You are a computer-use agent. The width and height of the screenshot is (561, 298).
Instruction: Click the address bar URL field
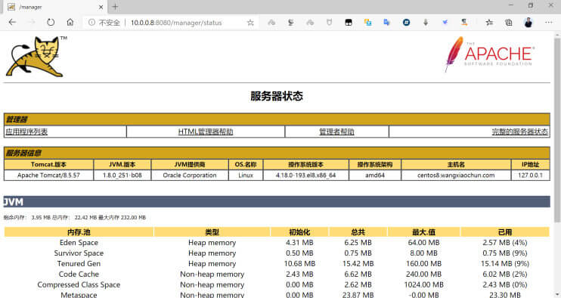[176, 23]
